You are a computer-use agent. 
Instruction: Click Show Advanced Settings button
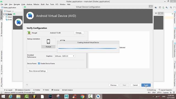click(37, 71)
